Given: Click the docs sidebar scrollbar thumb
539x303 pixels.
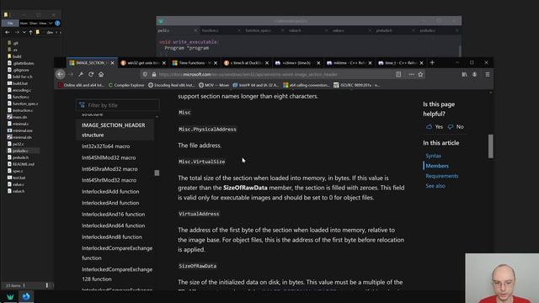Looking at the screenshot, I should [157, 173].
